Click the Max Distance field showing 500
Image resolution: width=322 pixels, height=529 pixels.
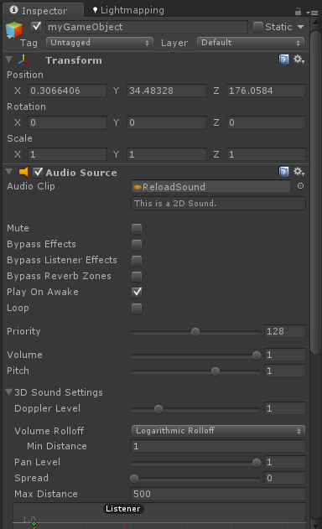click(x=218, y=494)
